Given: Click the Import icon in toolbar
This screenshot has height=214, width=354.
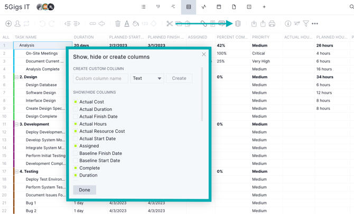Looking at the screenshot, I should coord(254,23).
